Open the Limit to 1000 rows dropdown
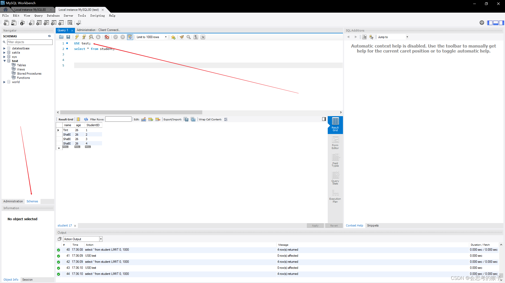505x283 pixels. [x=166, y=37]
